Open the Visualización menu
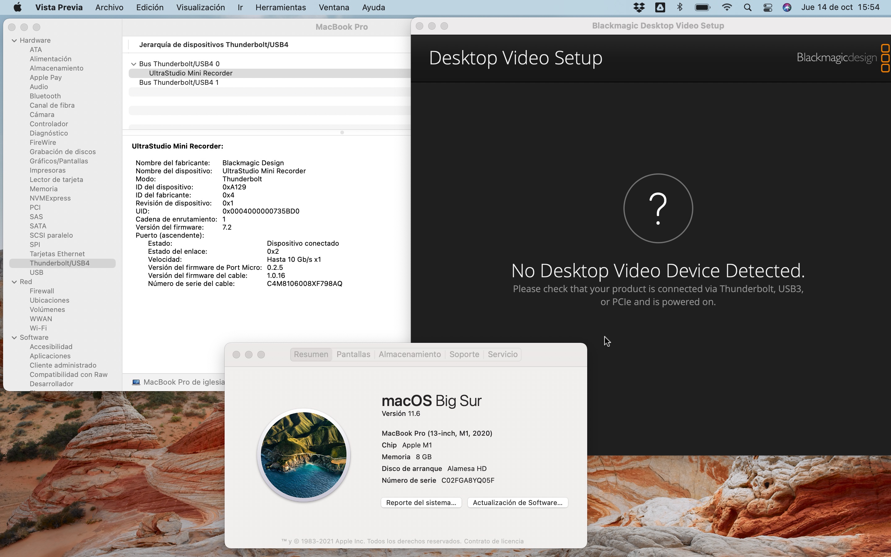 pyautogui.click(x=201, y=7)
